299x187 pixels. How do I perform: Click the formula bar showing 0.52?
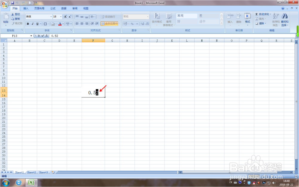click(173, 36)
